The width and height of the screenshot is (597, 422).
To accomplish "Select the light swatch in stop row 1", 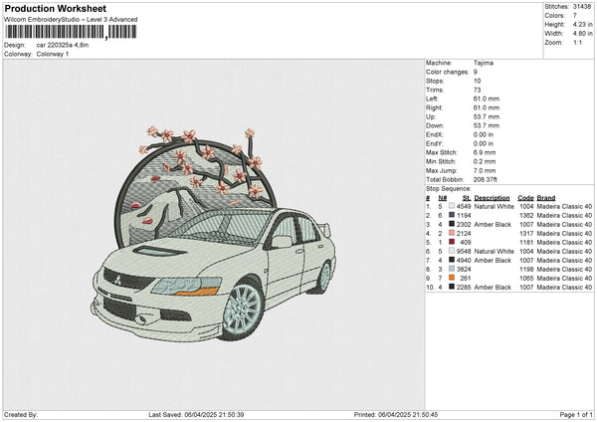I will pos(452,206).
